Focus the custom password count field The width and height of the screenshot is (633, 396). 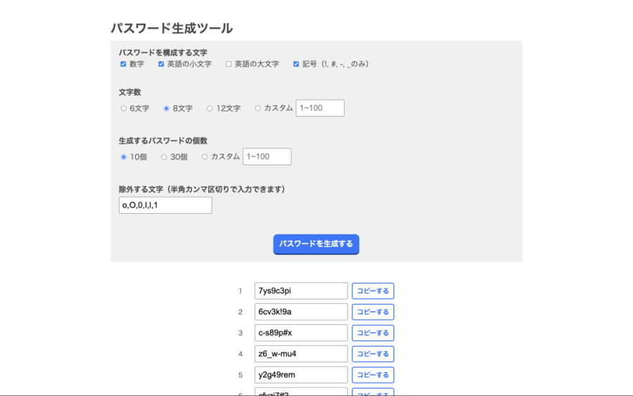267,157
